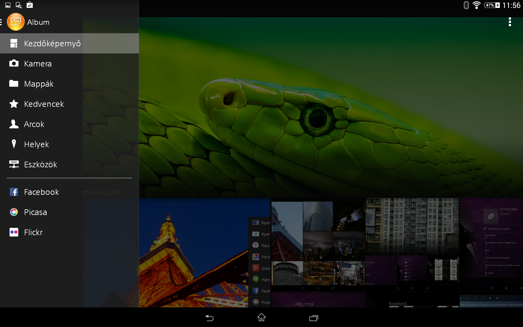Image resolution: width=523 pixels, height=327 pixels.
Task: Open Eszközök devices list
Action: (x=69, y=164)
